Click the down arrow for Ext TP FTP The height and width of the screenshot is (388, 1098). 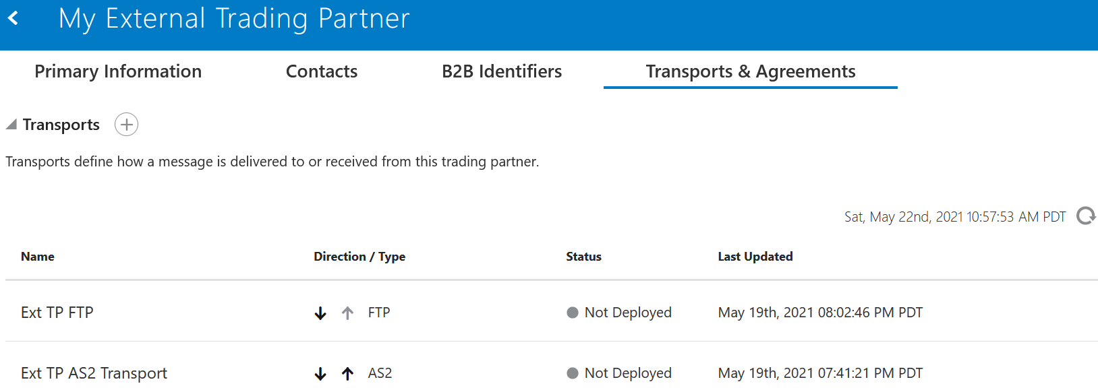point(320,313)
